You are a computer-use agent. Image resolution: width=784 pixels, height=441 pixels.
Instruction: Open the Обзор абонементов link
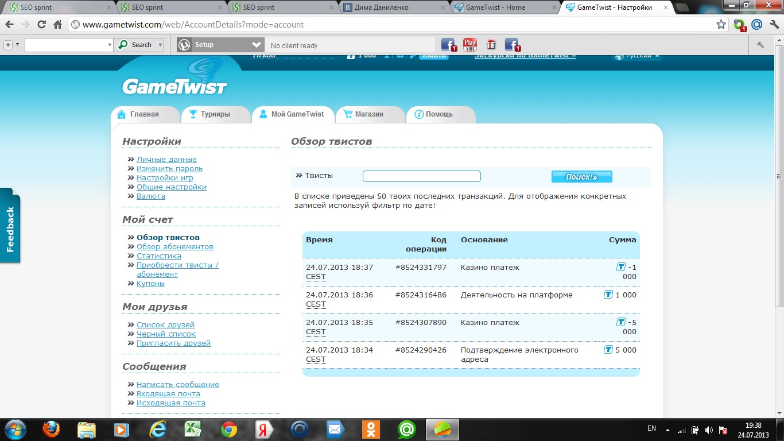click(x=175, y=247)
